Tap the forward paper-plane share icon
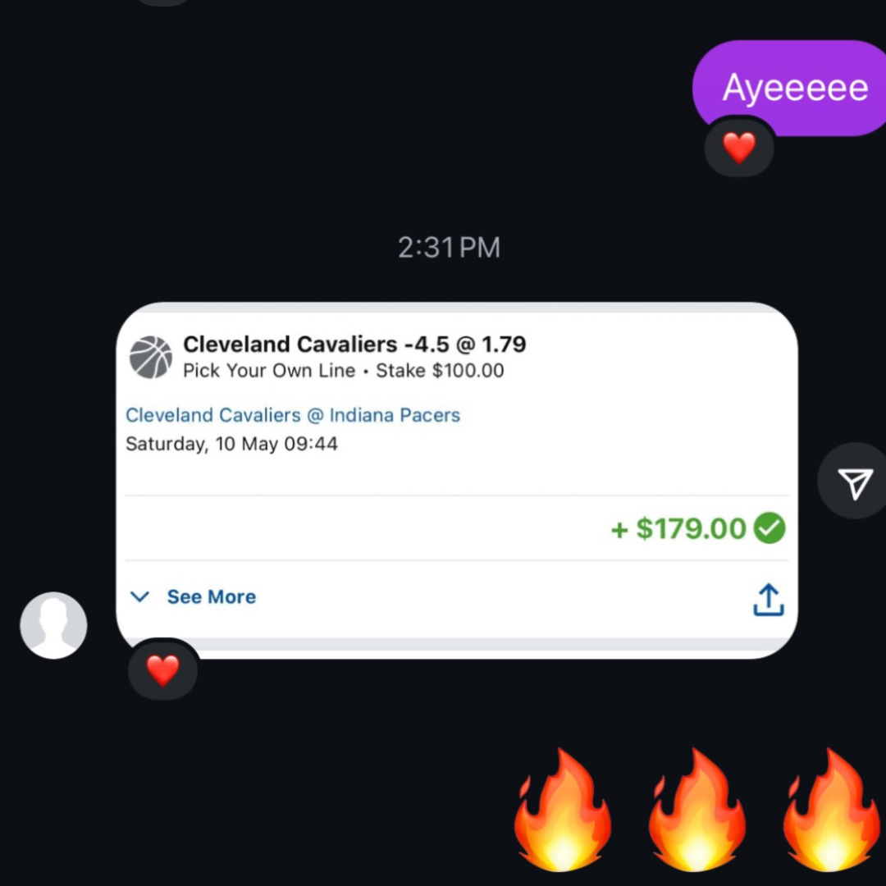Viewport: 886px width, 886px height. tap(856, 482)
